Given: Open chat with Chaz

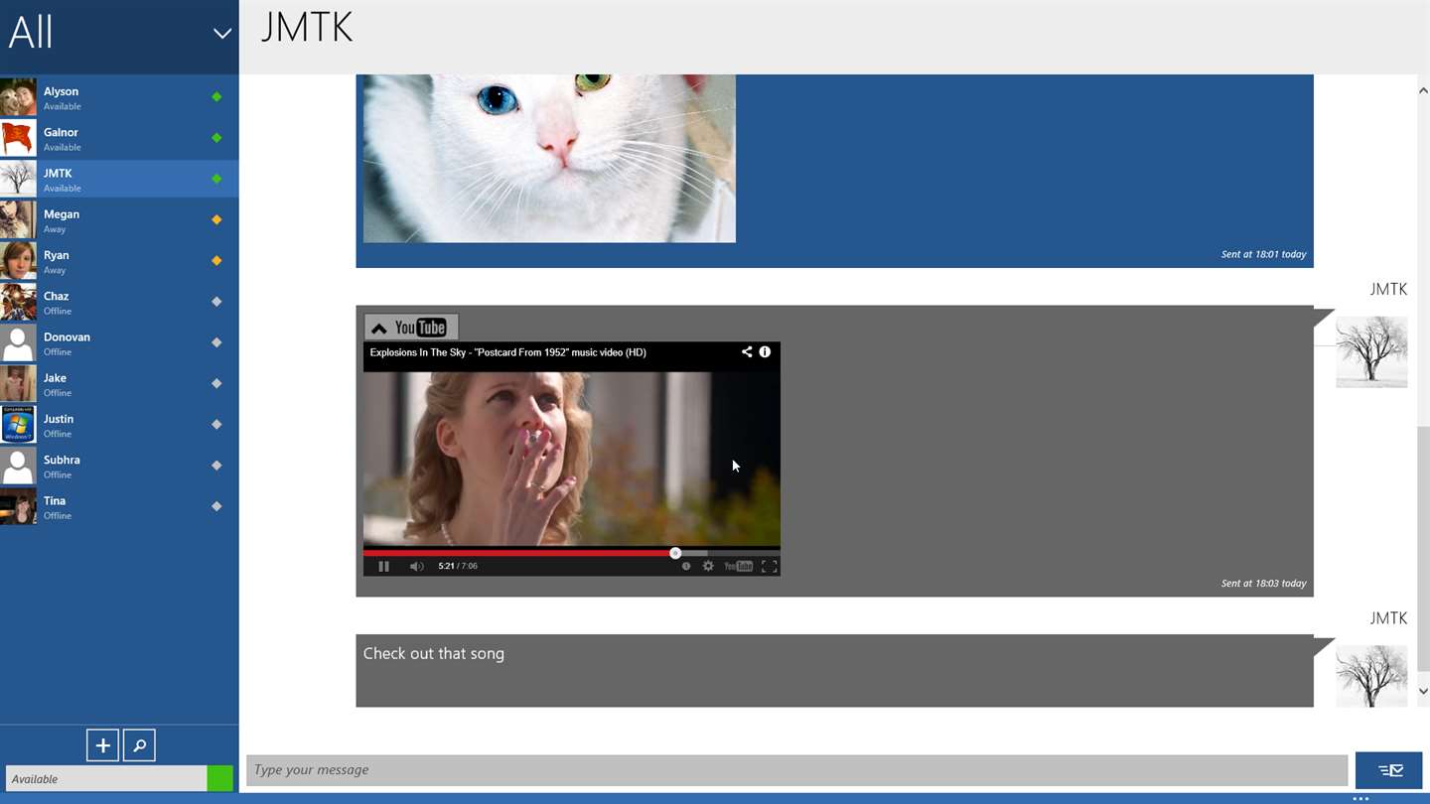Looking at the screenshot, I should 119,303.
